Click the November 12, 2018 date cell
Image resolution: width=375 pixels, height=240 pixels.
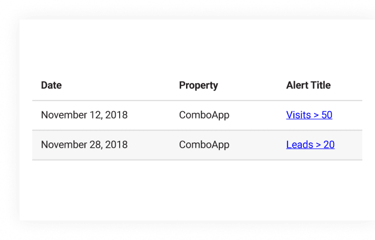coord(84,115)
